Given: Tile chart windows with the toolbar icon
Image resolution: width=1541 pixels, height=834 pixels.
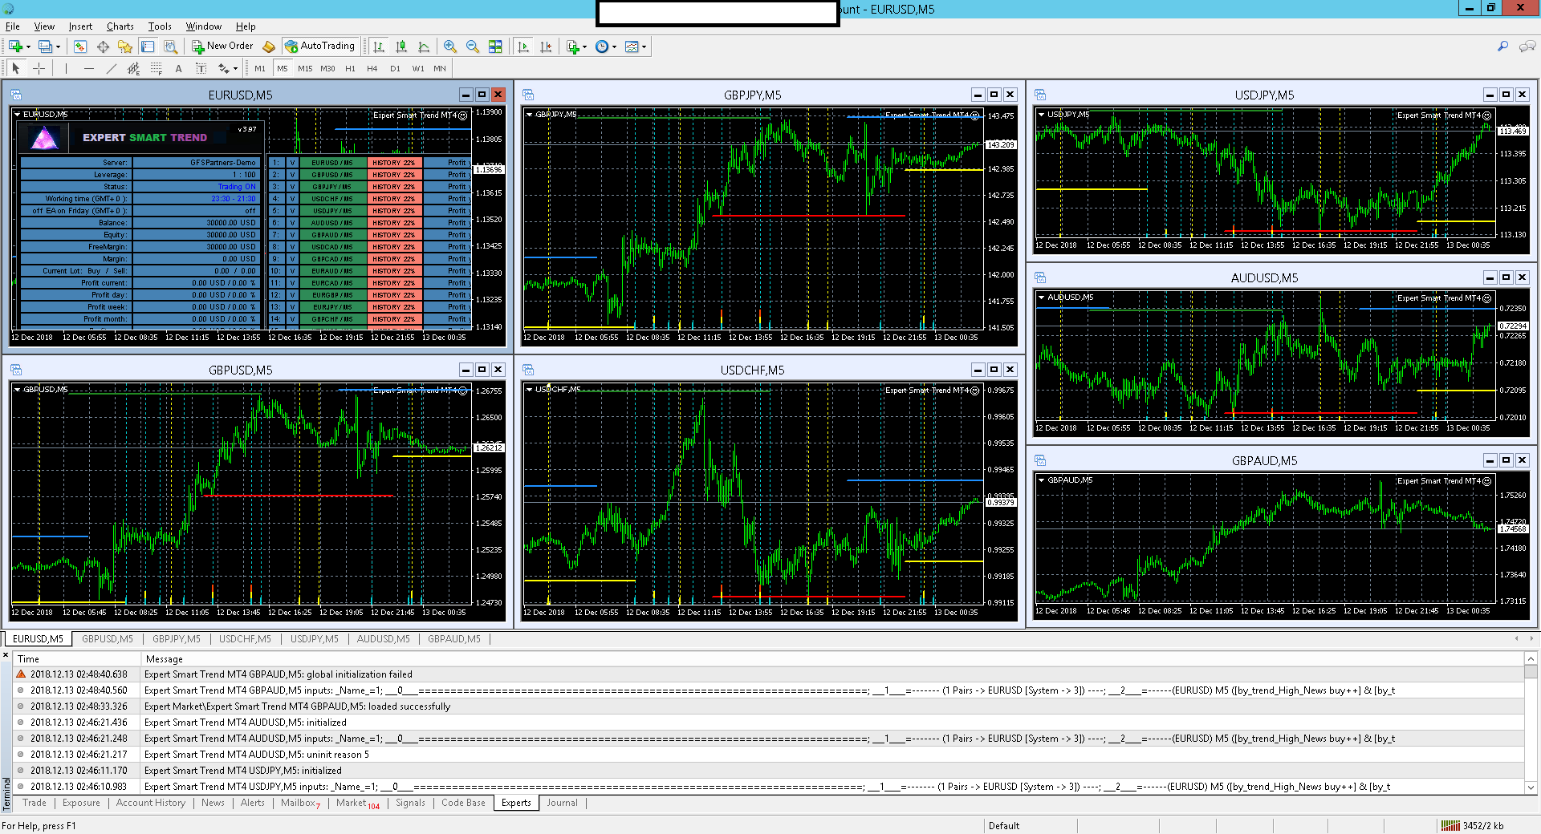Looking at the screenshot, I should click(x=495, y=47).
